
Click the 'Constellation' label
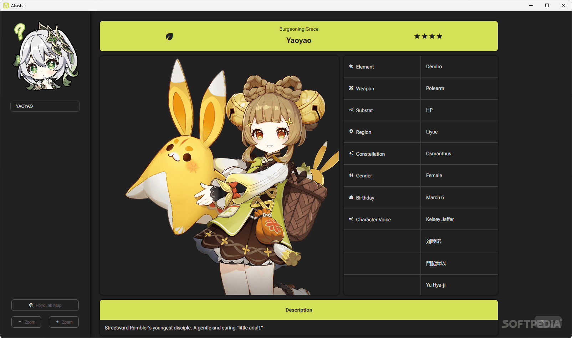coord(370,154)
